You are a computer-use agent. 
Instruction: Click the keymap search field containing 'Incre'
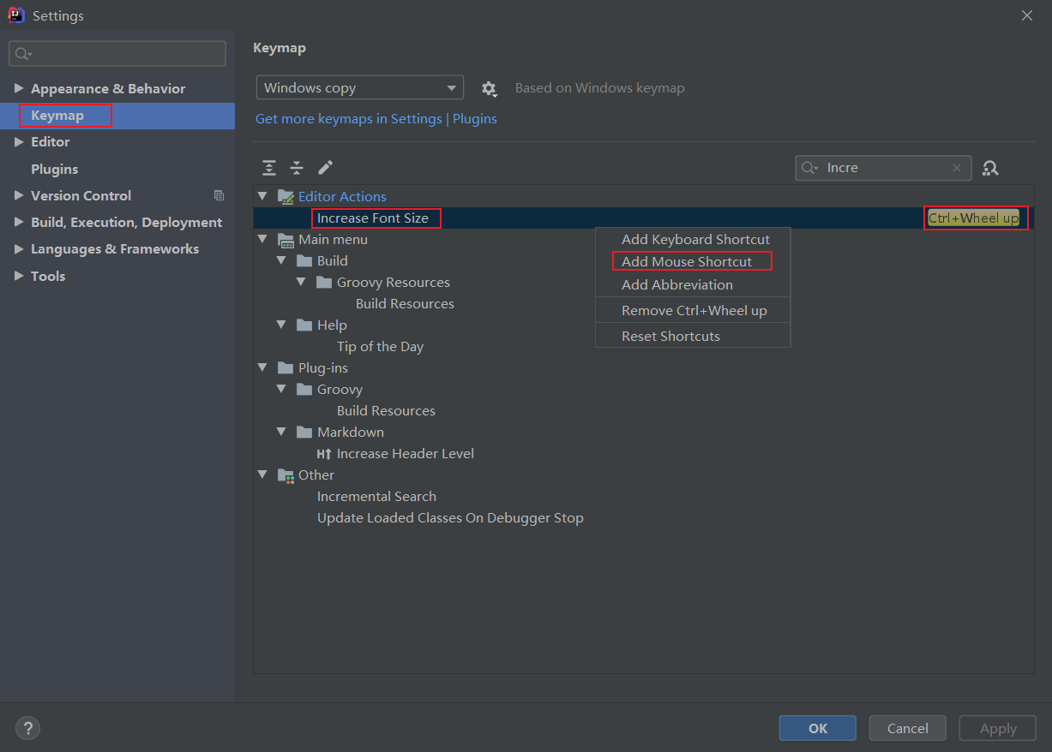(883, 168)
